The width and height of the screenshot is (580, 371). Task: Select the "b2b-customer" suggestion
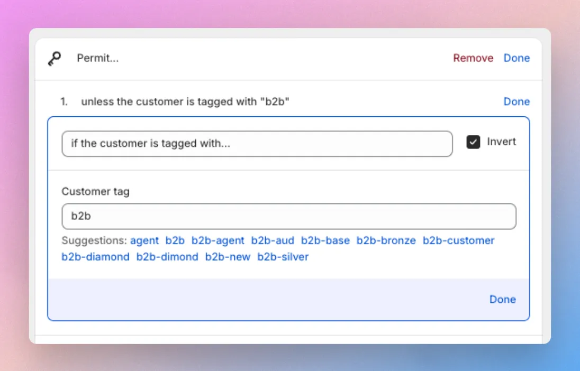(x=458, y=240)
